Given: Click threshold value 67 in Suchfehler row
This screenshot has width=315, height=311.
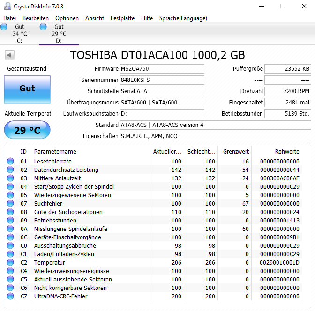Looking at the screenshot, I should pos(245,204).
